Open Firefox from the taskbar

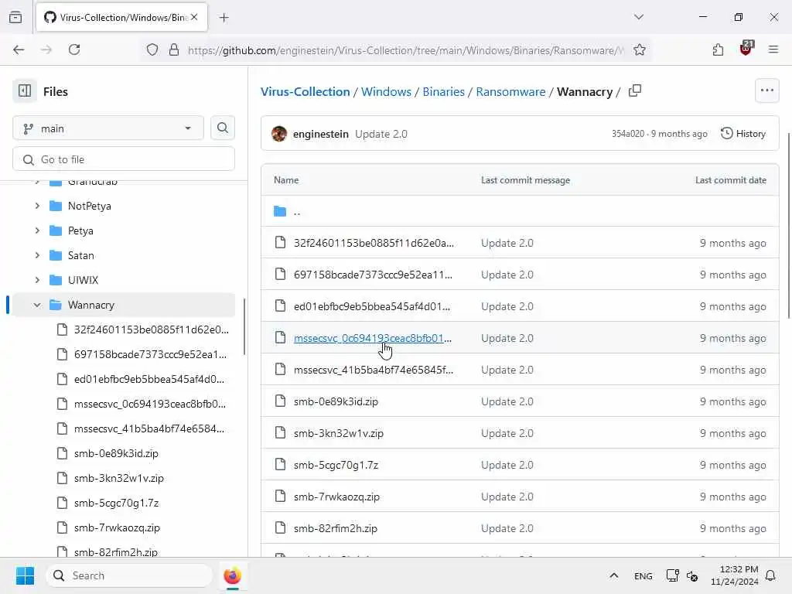pos(232,575)
